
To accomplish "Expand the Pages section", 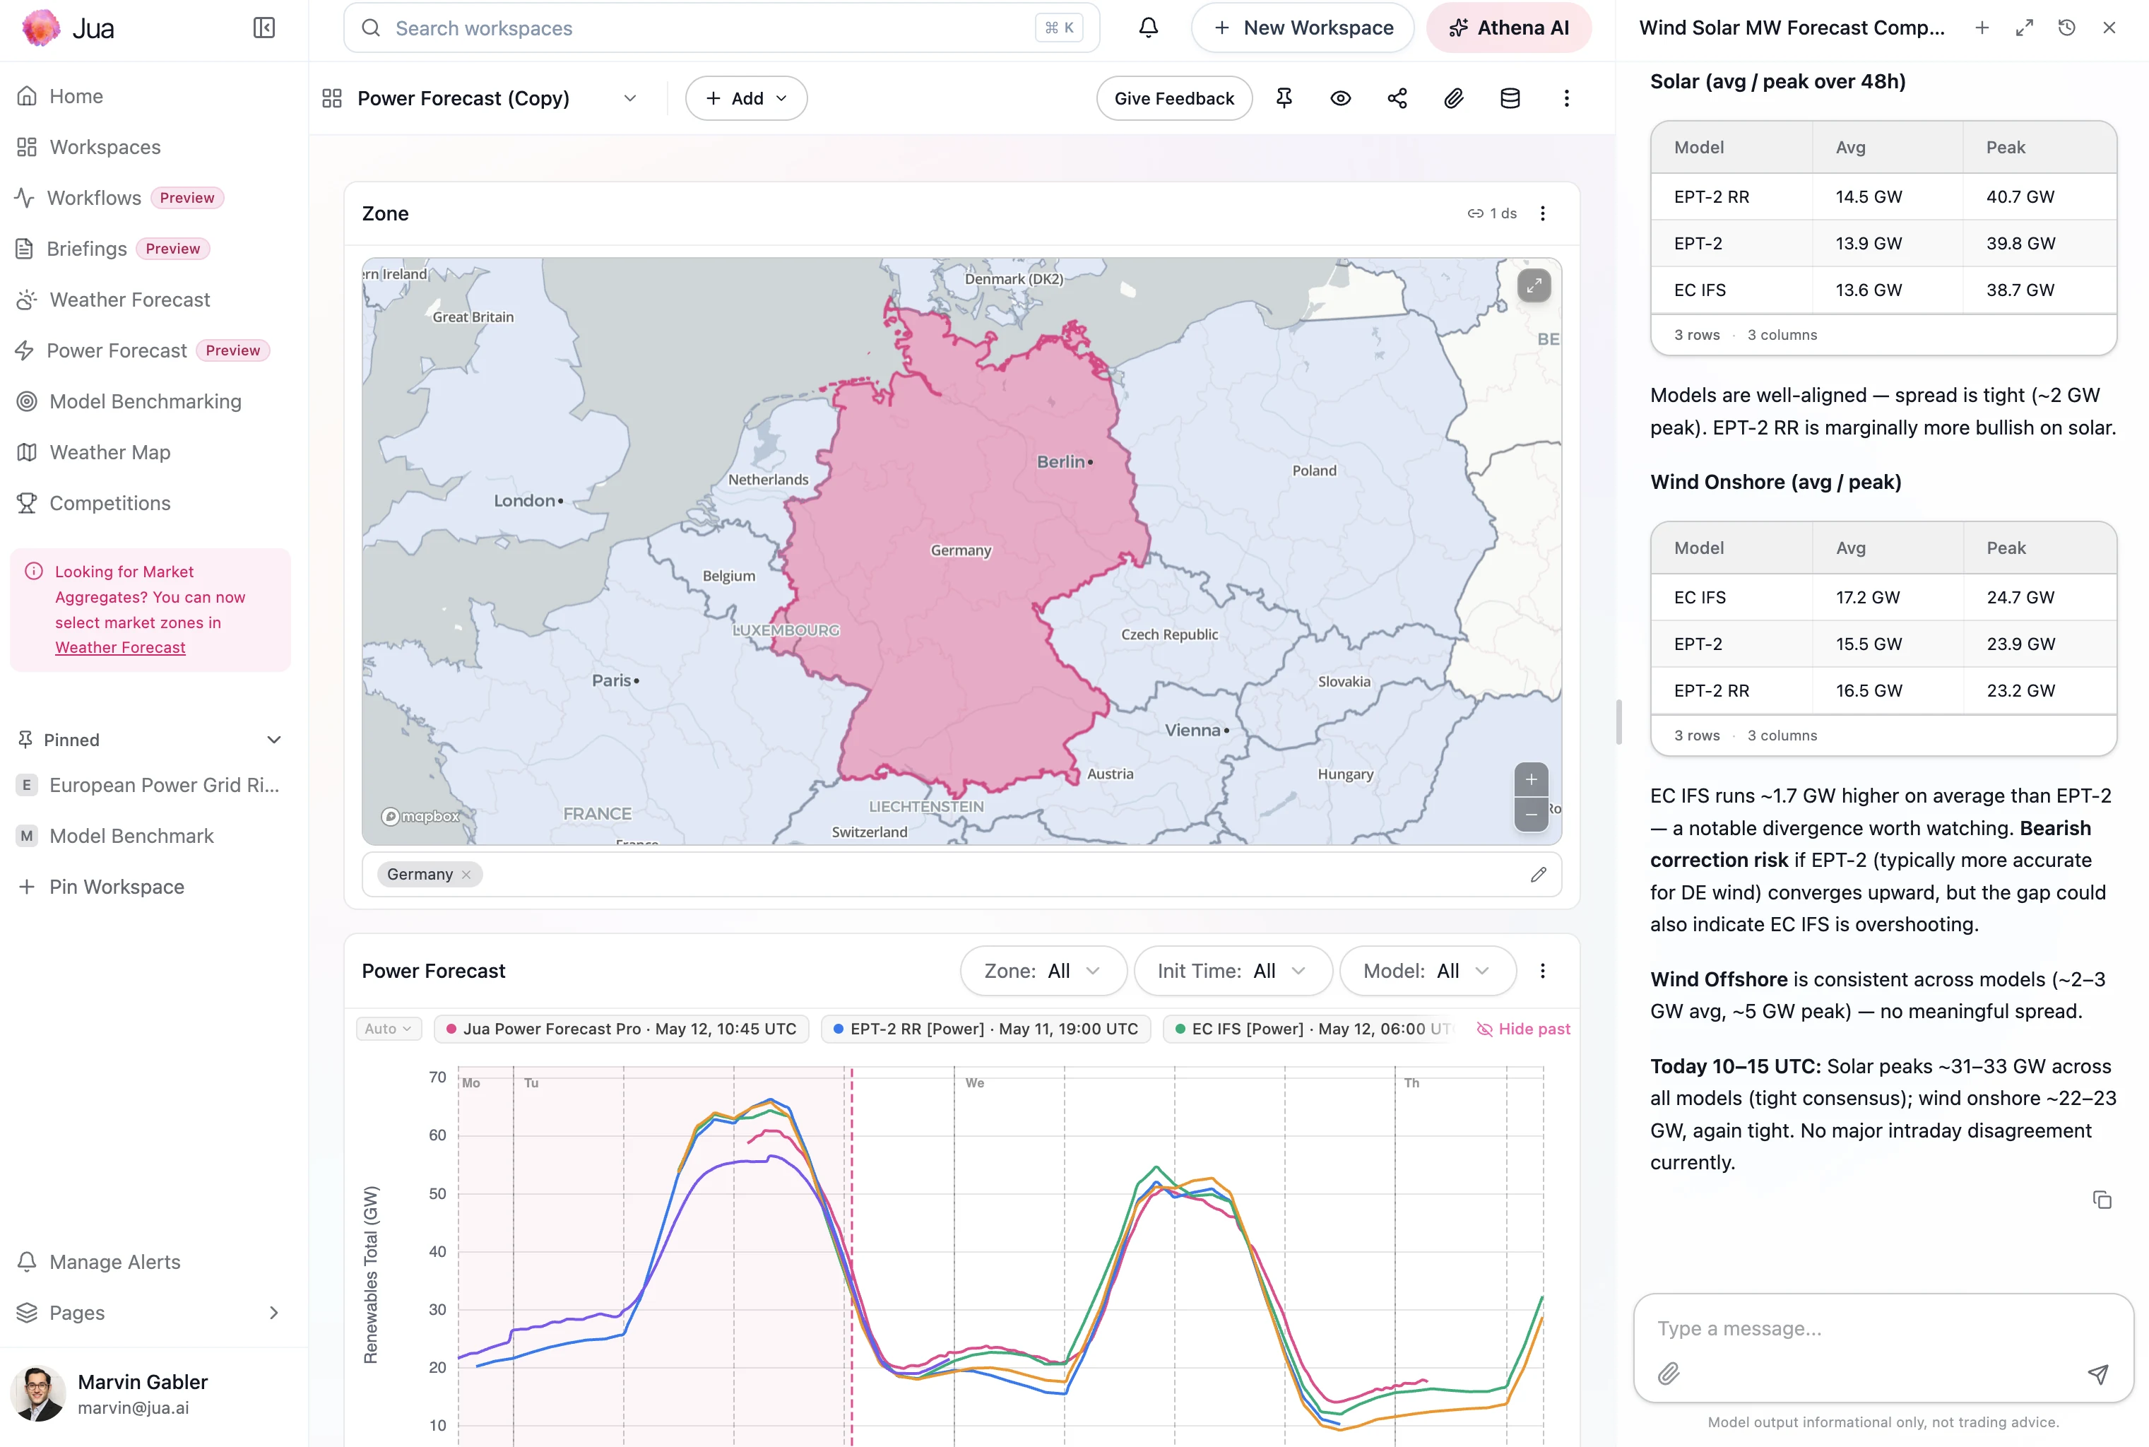I will pyautogui.click(x=273, y=1312).
